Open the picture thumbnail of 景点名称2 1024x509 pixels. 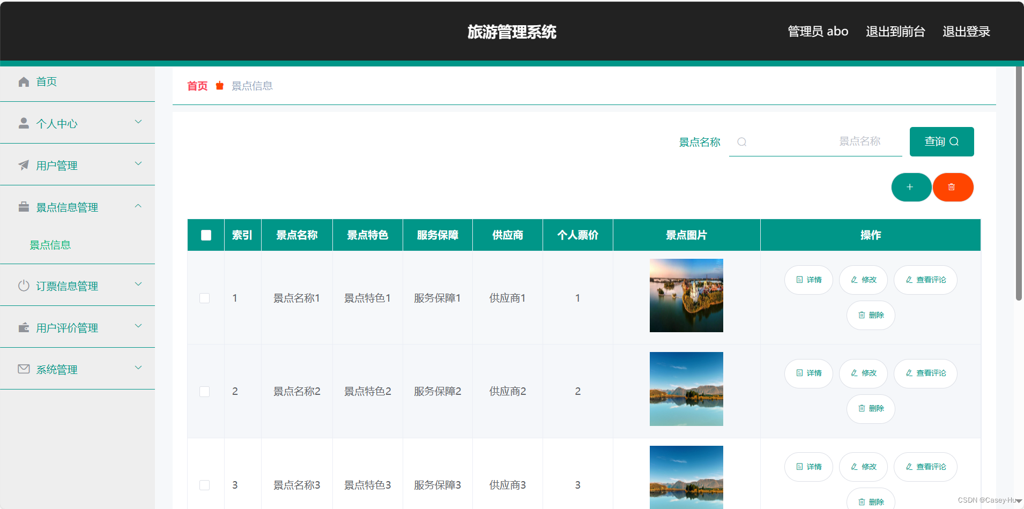click(686, 389)
